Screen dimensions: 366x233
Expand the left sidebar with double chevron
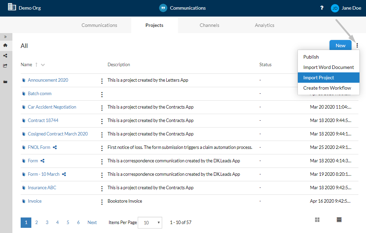pos(6,37)
